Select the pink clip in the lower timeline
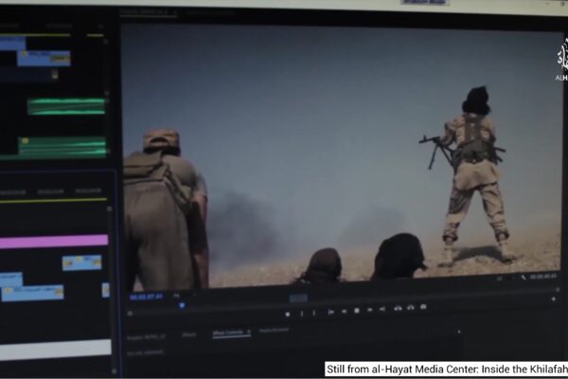This screenshot has height=379, width=568. tap(54, 242)
